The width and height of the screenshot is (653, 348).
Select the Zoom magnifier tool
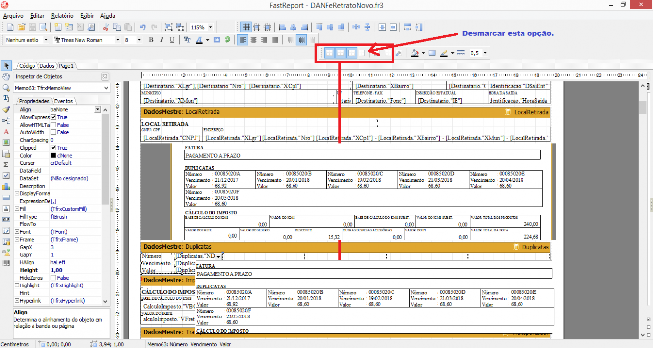point(6,88)
